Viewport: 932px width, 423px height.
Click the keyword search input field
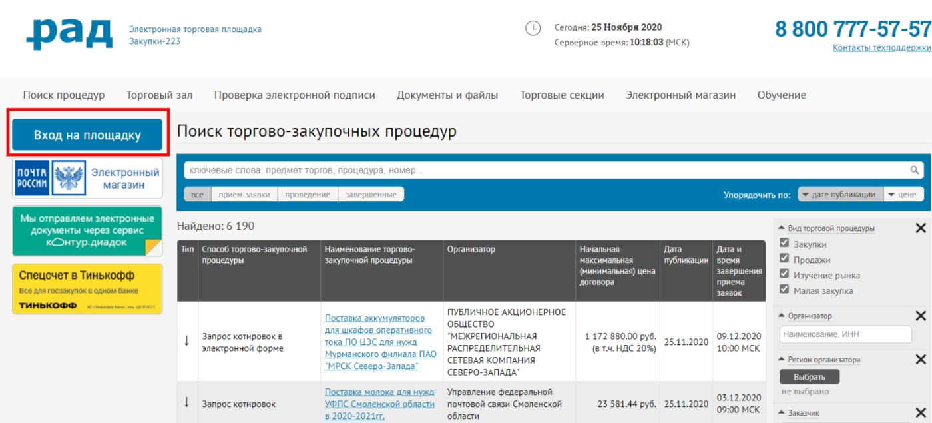click(546, 171)
